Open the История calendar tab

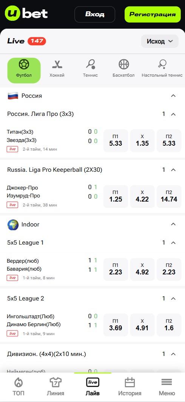[129, 387]
